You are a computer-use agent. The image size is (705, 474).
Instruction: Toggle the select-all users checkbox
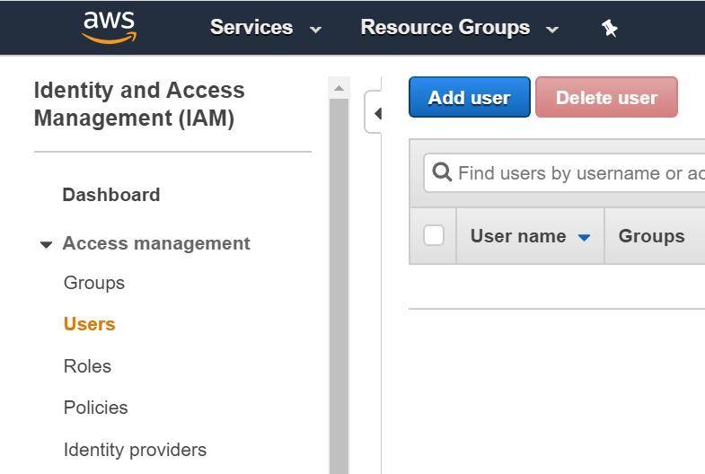[434, 235]
